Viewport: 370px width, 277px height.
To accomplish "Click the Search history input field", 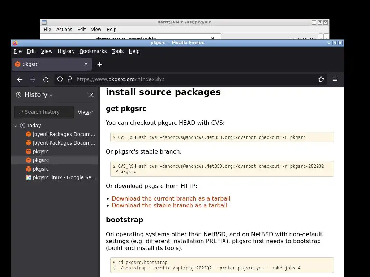I will pyautogui.click(x=44, y=112).
